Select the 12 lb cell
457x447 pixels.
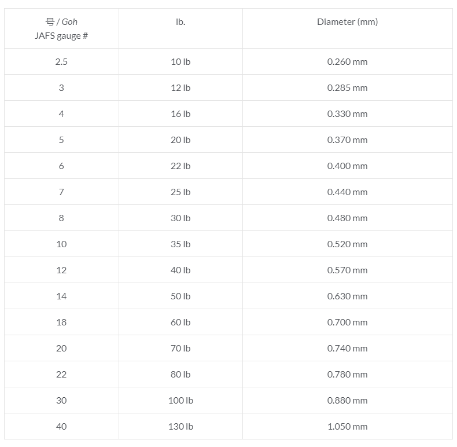(x=180, y=88)
